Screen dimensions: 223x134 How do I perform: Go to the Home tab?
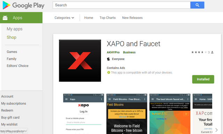point(89,18)
